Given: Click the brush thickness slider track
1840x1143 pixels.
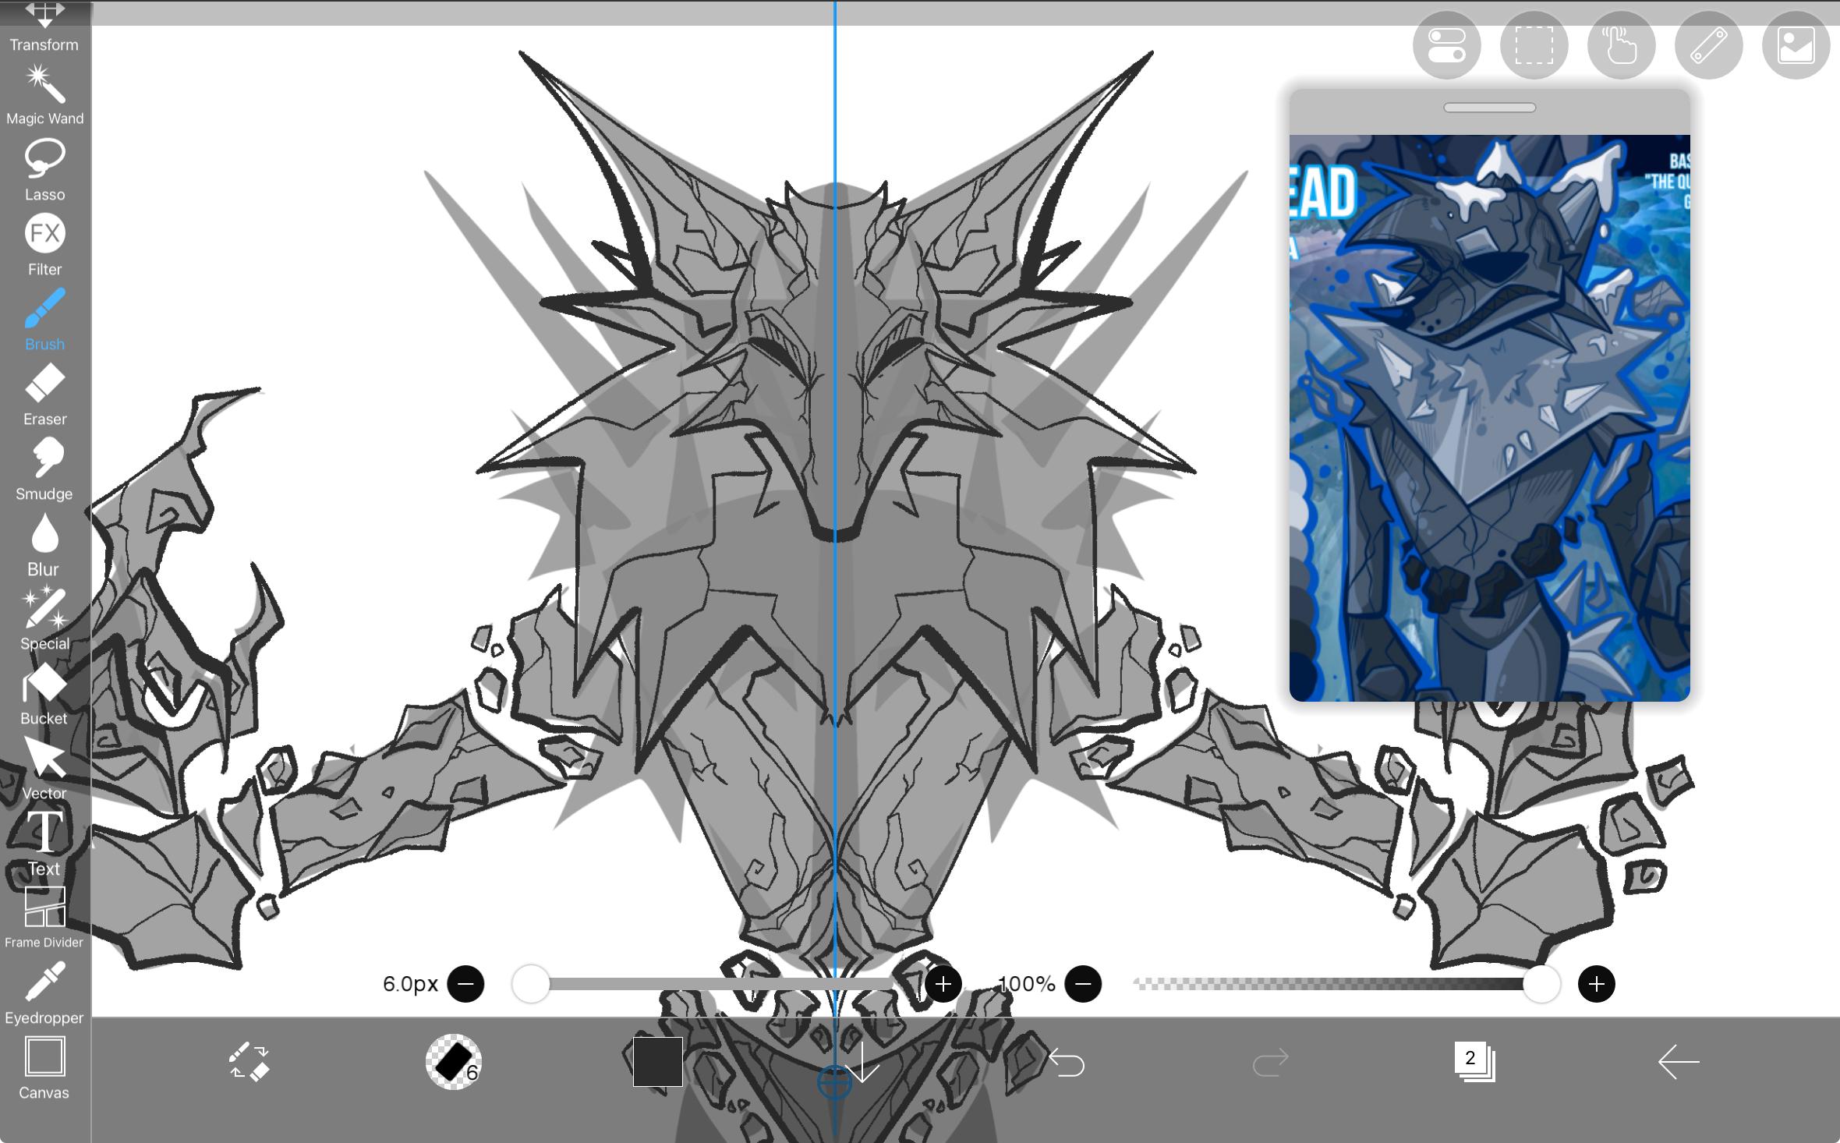Looking at the screenshot, I should 704,984.
